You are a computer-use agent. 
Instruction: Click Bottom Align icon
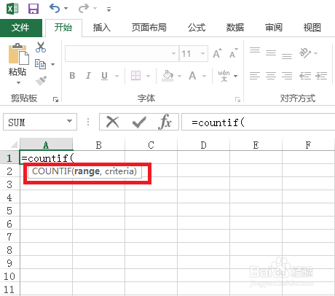click(x=287, y=56)
